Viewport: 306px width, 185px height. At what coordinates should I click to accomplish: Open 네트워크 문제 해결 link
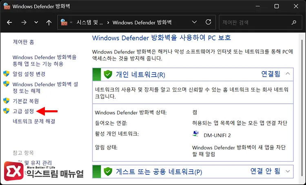click(x=34, y=121)
